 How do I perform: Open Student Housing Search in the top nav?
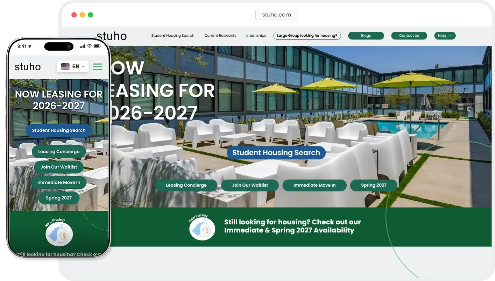pyautogui.click(x=172, y=36)
